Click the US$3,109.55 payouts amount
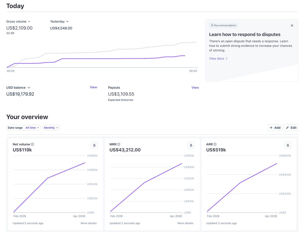This screenshot has width=306, height=232. point(121,94)
